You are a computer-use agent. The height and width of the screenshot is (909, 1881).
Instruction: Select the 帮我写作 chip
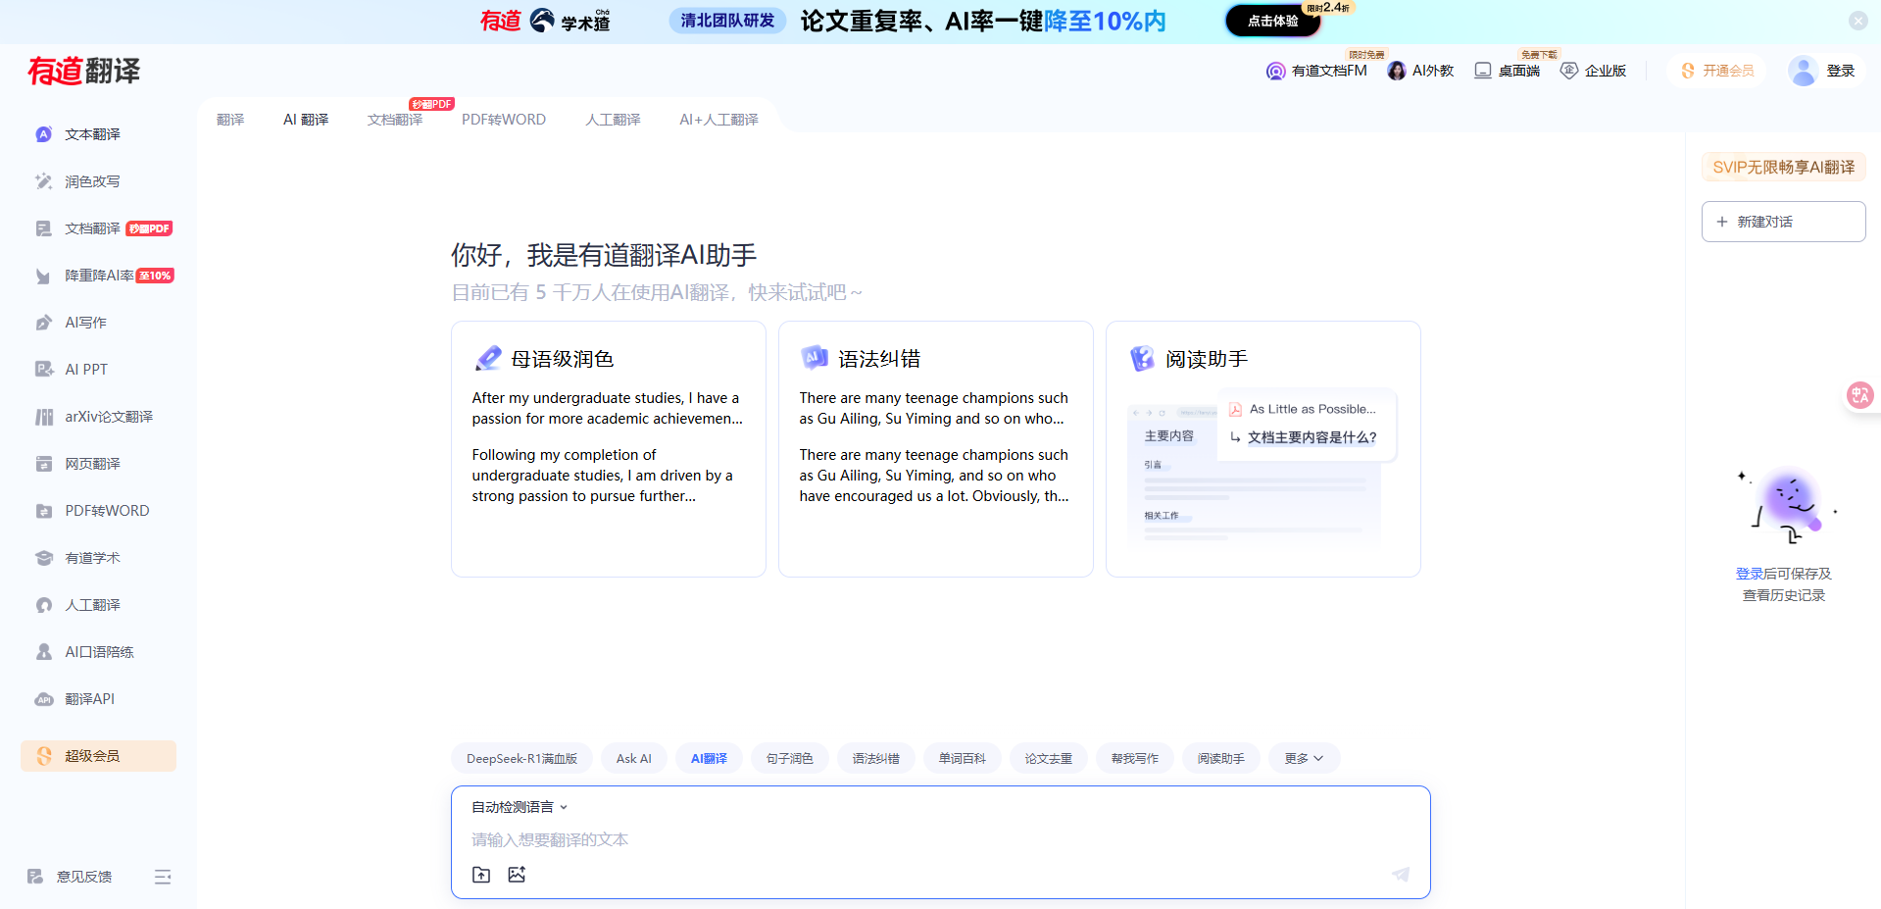(x=1134, y=758)
